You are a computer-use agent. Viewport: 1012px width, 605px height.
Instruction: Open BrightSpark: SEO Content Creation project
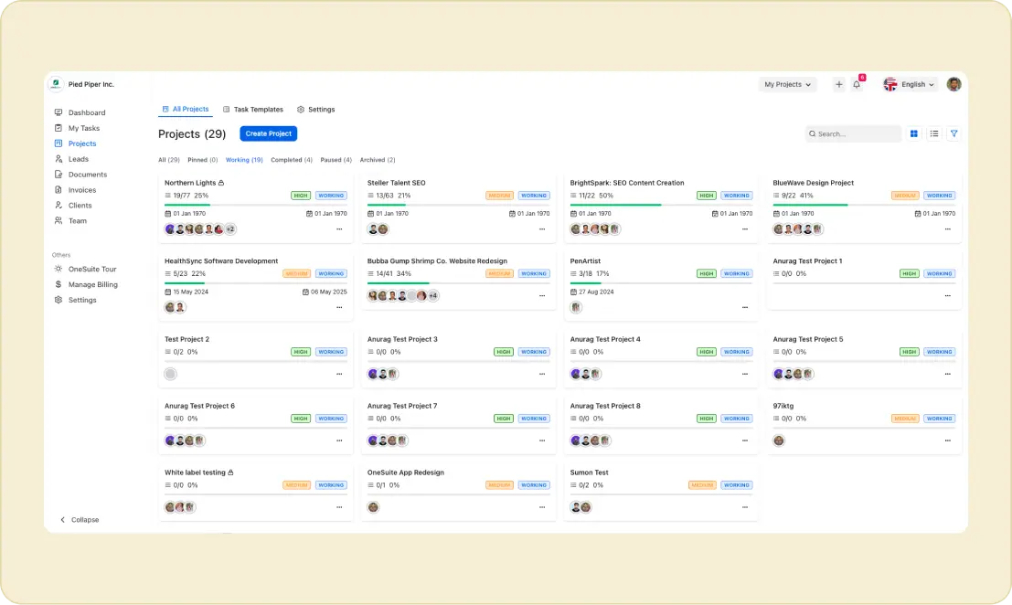[x=627, y=183]
